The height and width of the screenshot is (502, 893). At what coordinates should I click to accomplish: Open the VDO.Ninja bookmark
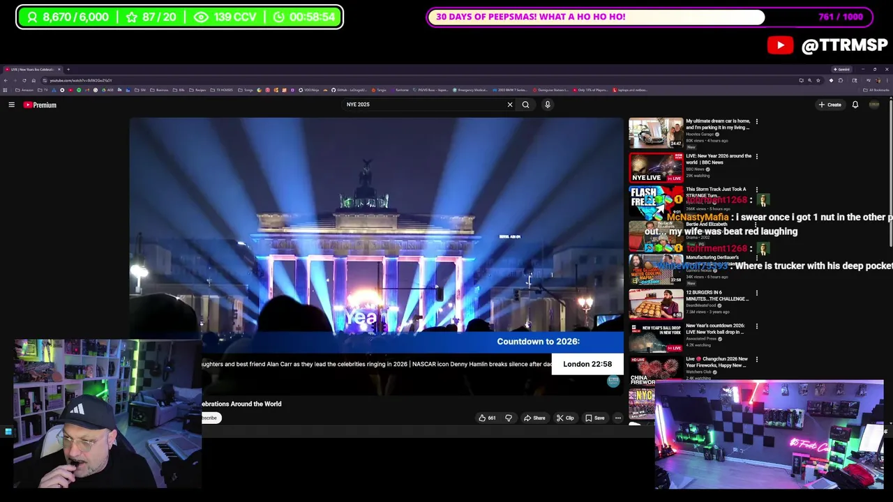coord(309,90)
